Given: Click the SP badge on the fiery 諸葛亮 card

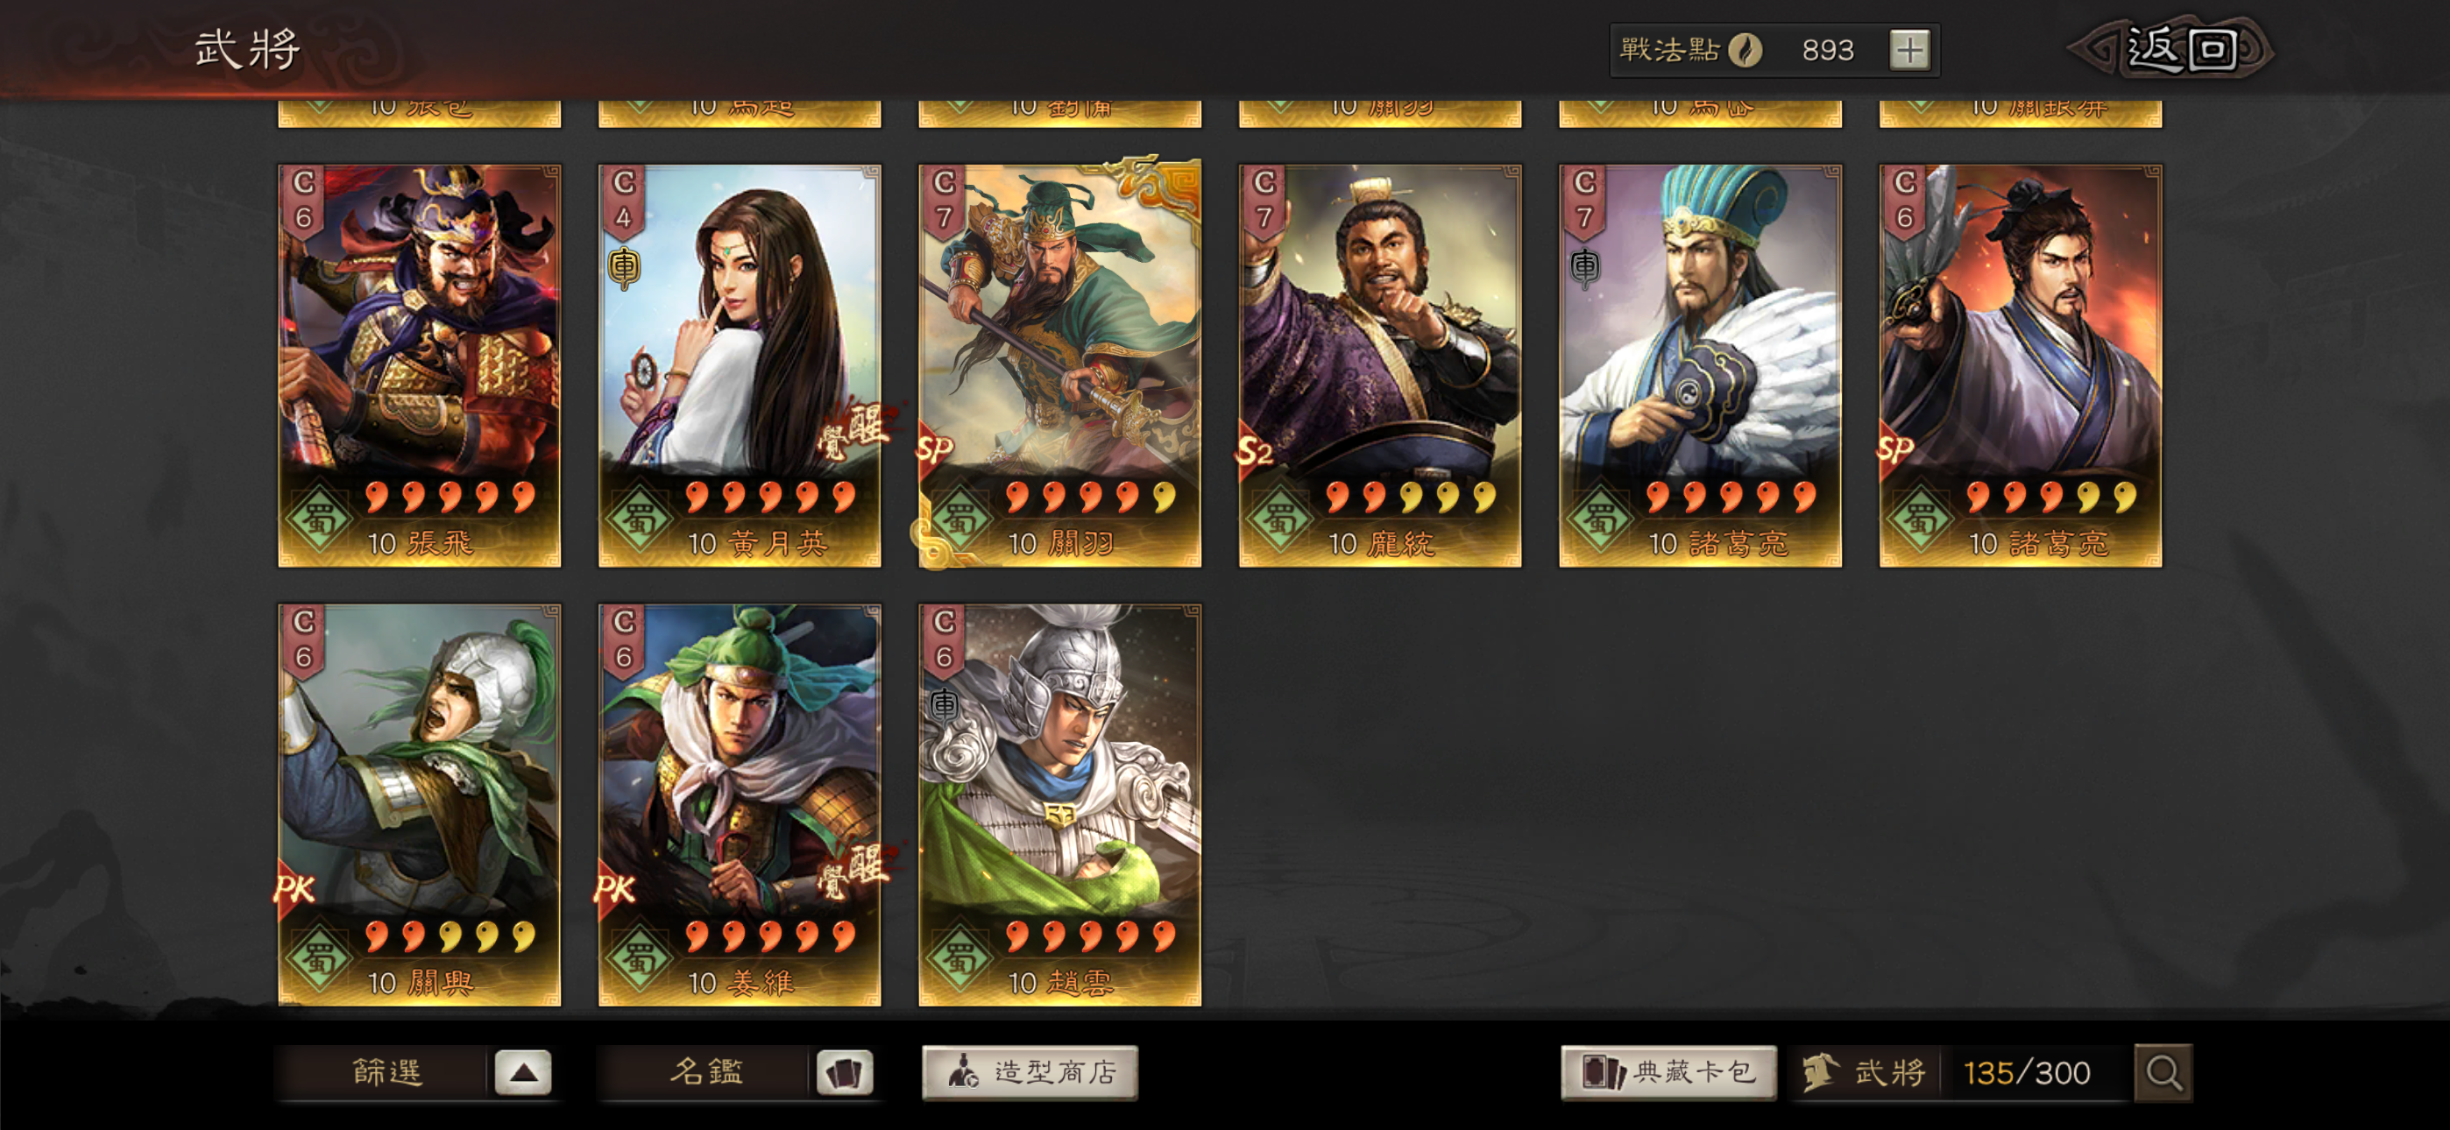Looking at the screenshot, I should coord(1895,449).
